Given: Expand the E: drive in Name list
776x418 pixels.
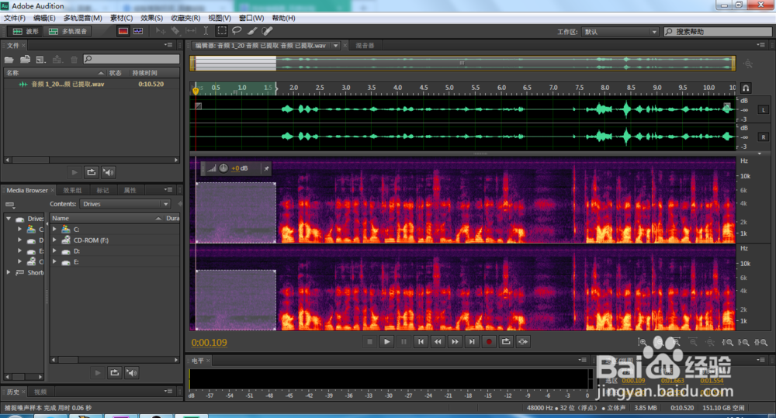Looking at the screenshot, I should [55, 261].
